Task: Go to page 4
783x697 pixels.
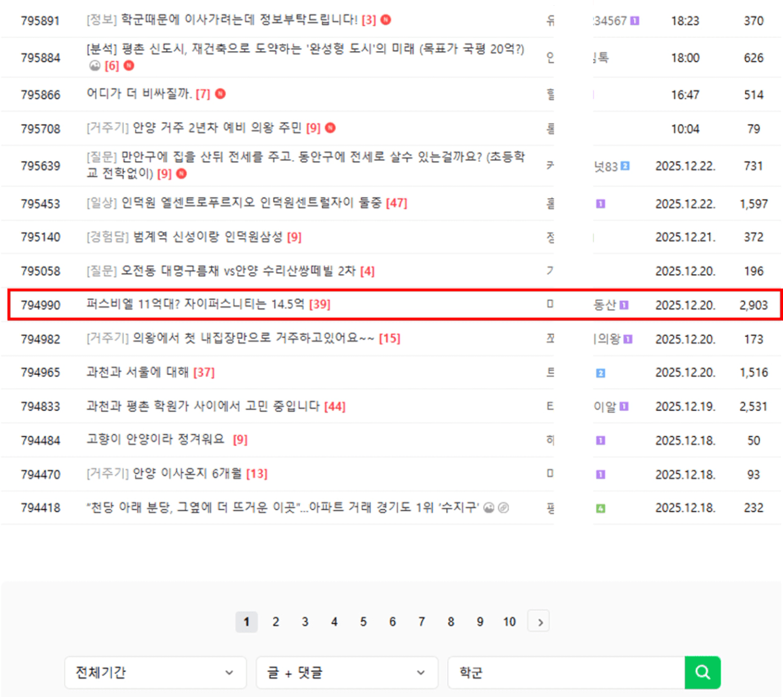Action: (334, 622)
